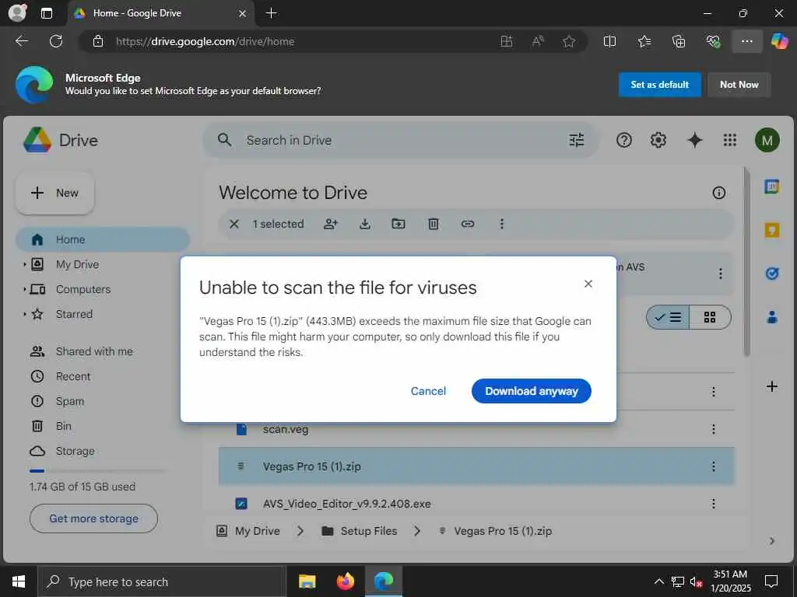
Task: Open Spam in sidebar
Action: [69, 401]
